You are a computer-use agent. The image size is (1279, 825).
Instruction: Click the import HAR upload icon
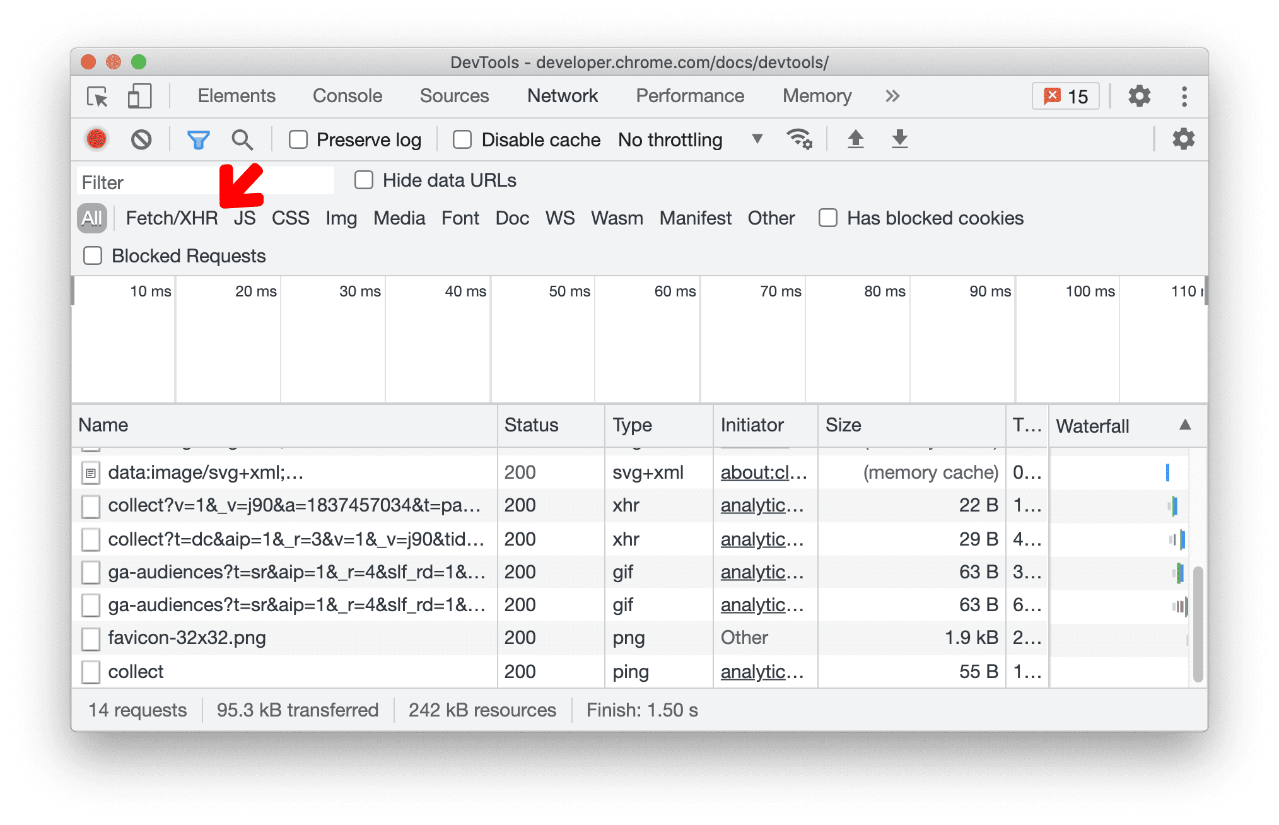click(856, 140)
